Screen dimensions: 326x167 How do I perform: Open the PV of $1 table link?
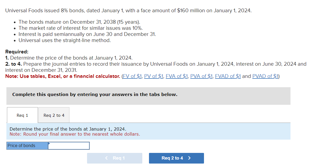point(154,76)
